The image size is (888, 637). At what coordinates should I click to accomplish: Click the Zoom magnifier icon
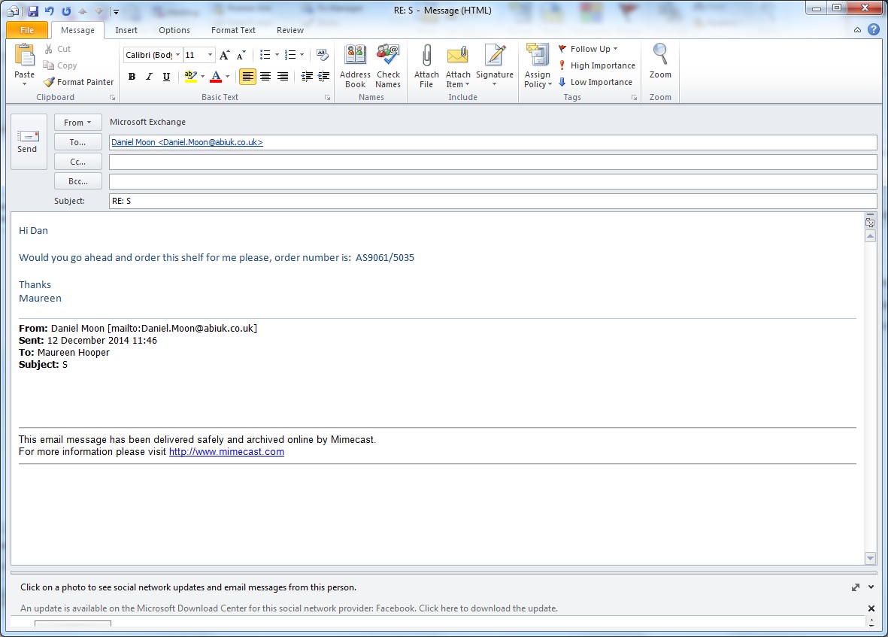pos(660,56)
